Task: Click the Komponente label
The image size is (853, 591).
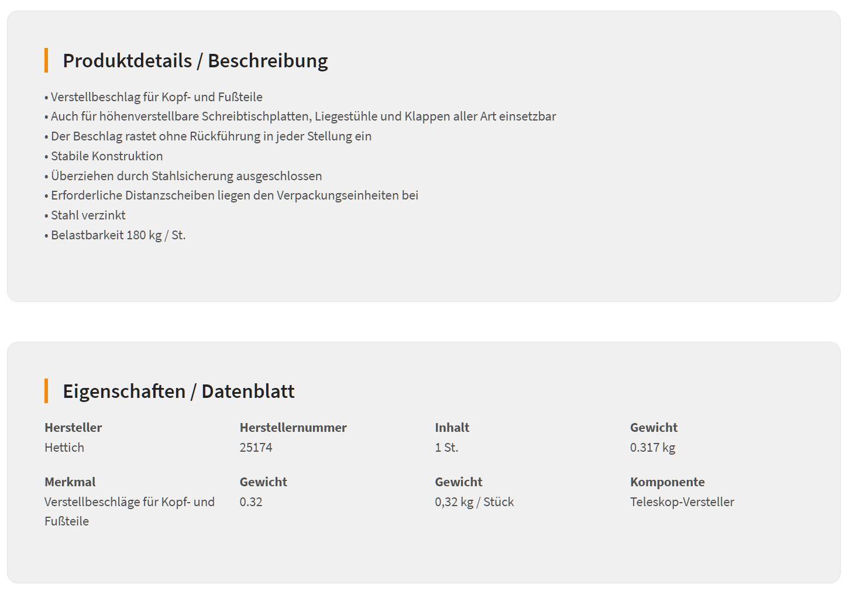Action: [x=667, y=482]
